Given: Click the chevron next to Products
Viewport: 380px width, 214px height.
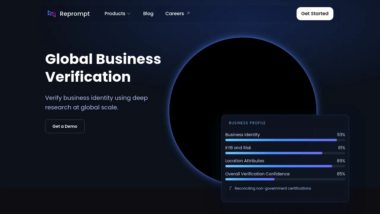Looking at the screenshot, I should (129, 14).
